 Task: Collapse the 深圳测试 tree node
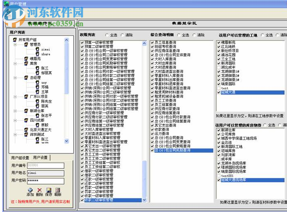15,135
